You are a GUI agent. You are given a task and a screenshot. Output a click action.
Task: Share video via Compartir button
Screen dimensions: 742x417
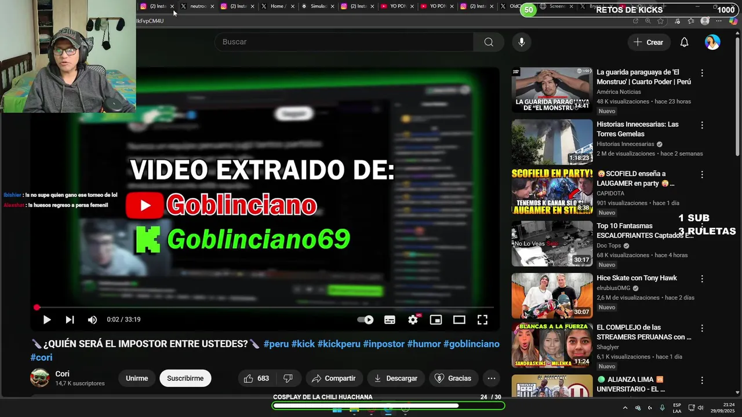click(x=334, y=378)
